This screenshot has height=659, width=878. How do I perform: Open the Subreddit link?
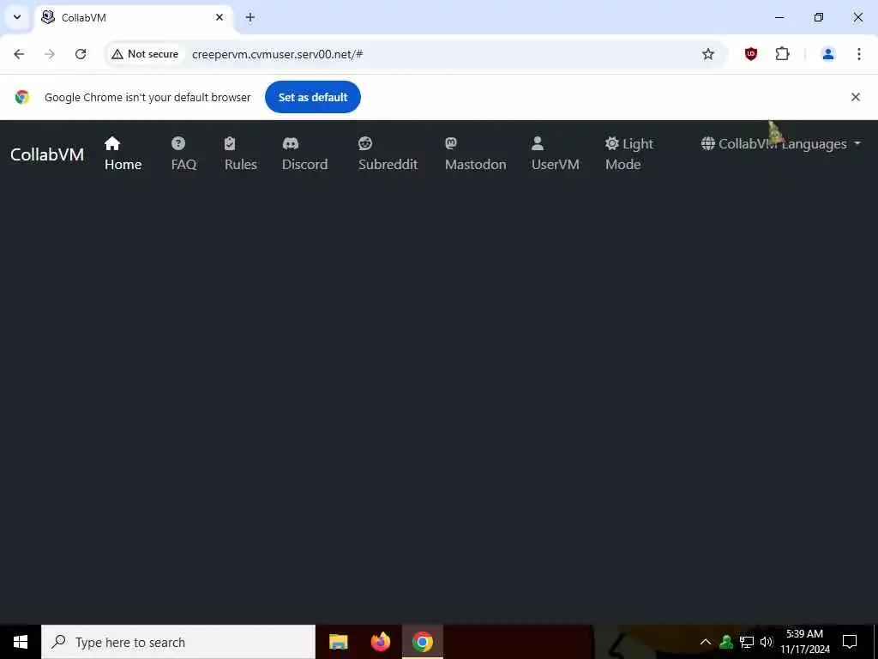pyautogui.click(x=388, y=154)
